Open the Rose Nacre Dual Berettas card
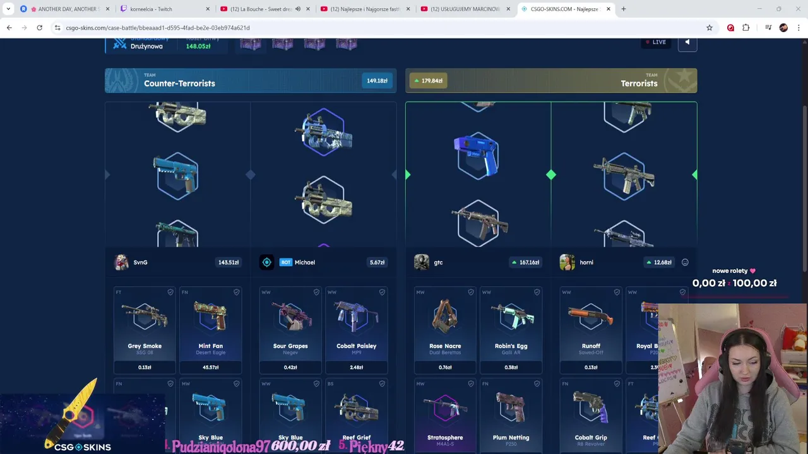The image size is (808, 454). click(x=445, y=331)
